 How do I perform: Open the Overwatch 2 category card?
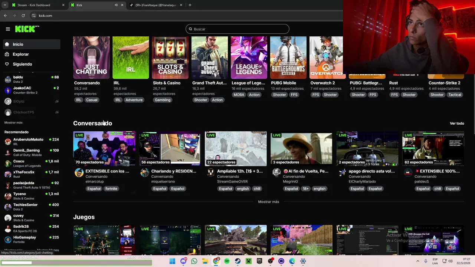pyautogui.click(x=326, y=57)
